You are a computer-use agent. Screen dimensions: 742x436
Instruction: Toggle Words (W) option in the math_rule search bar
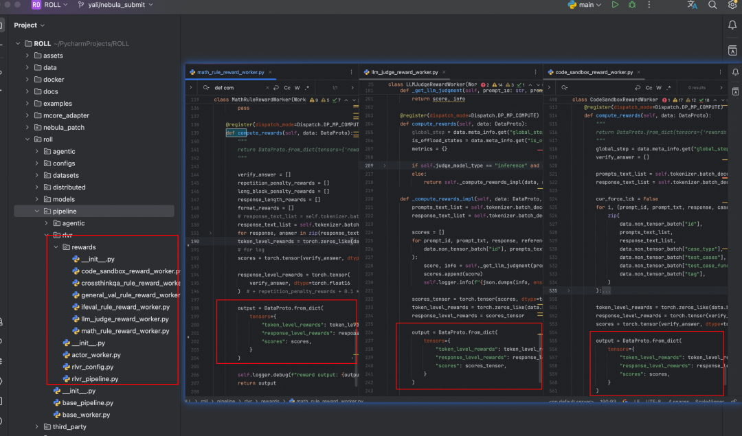pyautogui.click(x=297, y=88)
